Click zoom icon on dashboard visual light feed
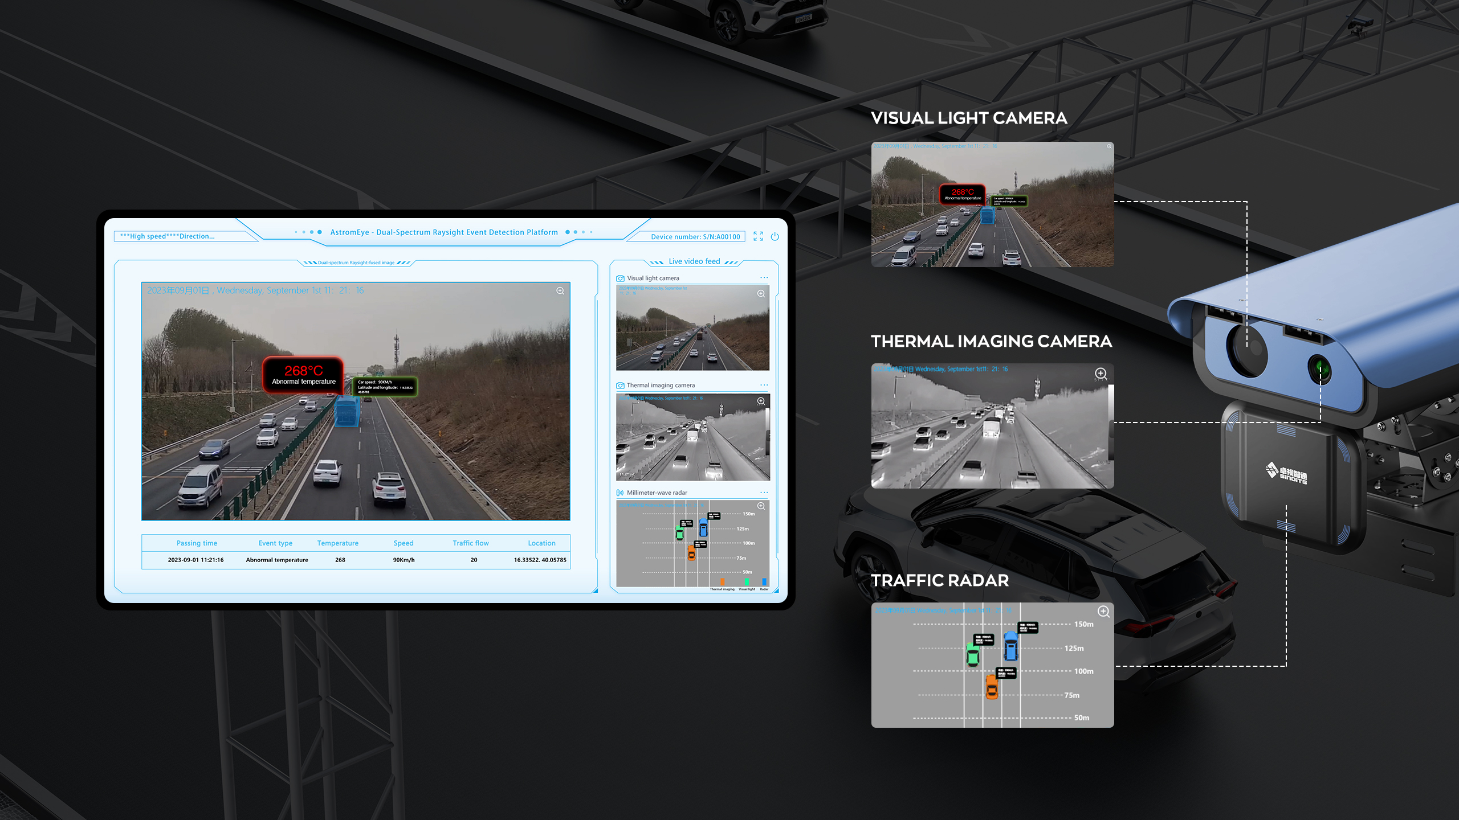 (x=761, y=294)
